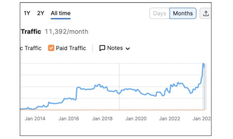233x139 pixels.
Task: Click the blue line's peak near 2024
Action: click(x=203, y=64)
